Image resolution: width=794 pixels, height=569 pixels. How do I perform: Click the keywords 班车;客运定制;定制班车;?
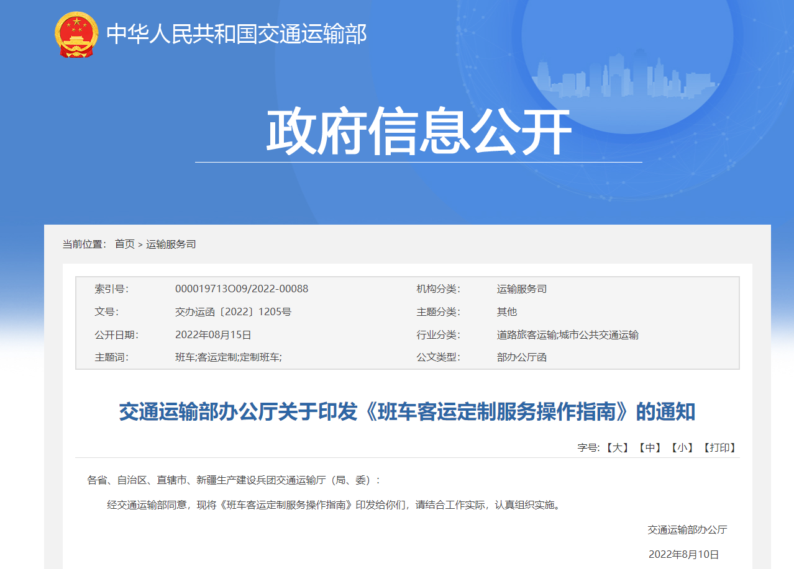(228, 357)
